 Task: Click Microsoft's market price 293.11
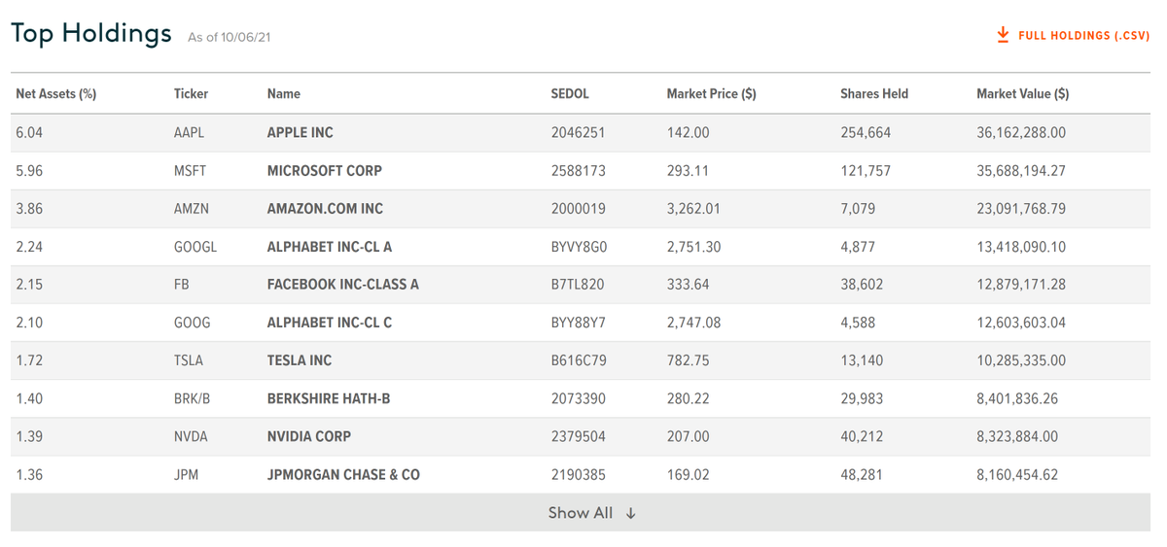coord(688,170)
